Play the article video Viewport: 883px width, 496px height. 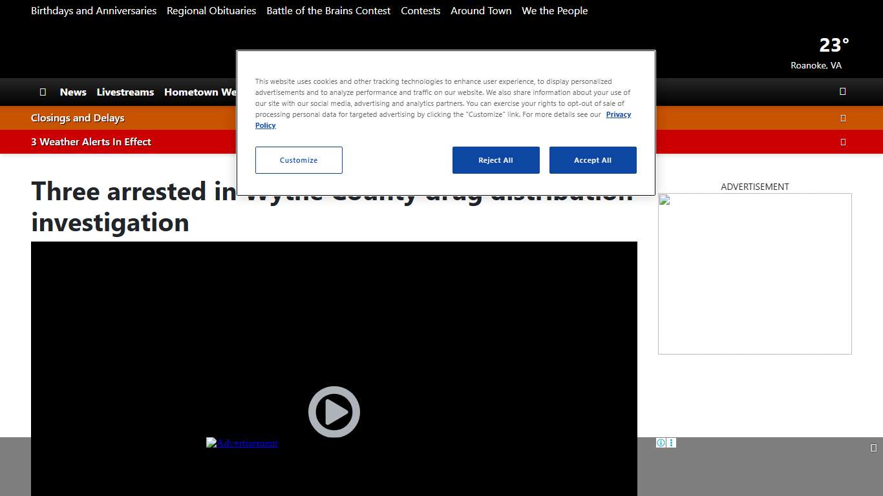point(334,412)
